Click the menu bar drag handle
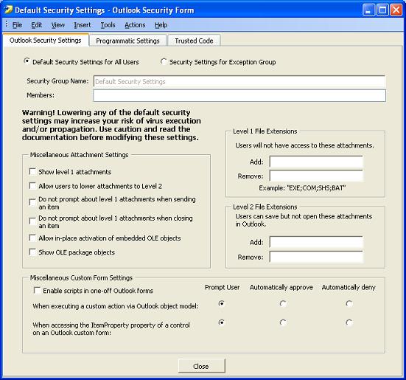Screen dimensions: 406x380 [x=7, y=24]
